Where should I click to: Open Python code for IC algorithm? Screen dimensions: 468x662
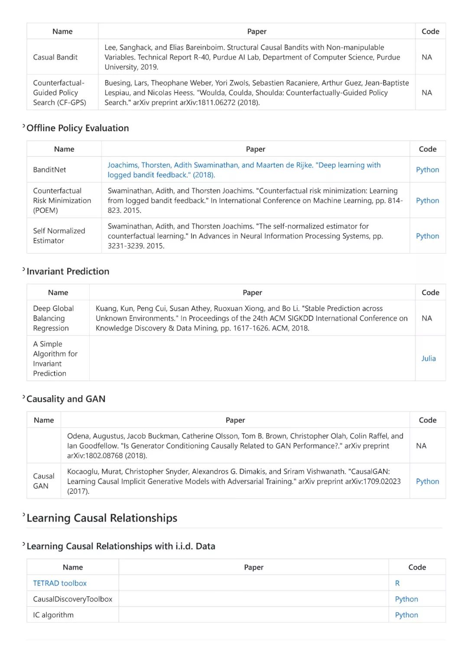pyautogui.click(x=406, y=615)
